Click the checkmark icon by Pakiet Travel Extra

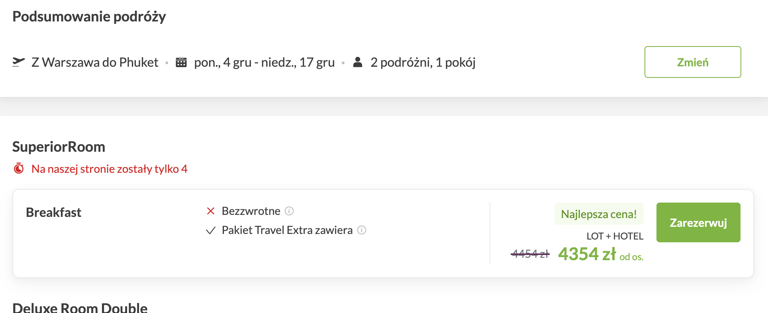click(x=211, y=230)
